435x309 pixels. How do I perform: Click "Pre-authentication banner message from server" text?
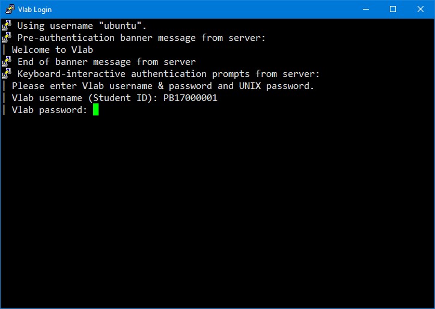(x=141, y=38)
